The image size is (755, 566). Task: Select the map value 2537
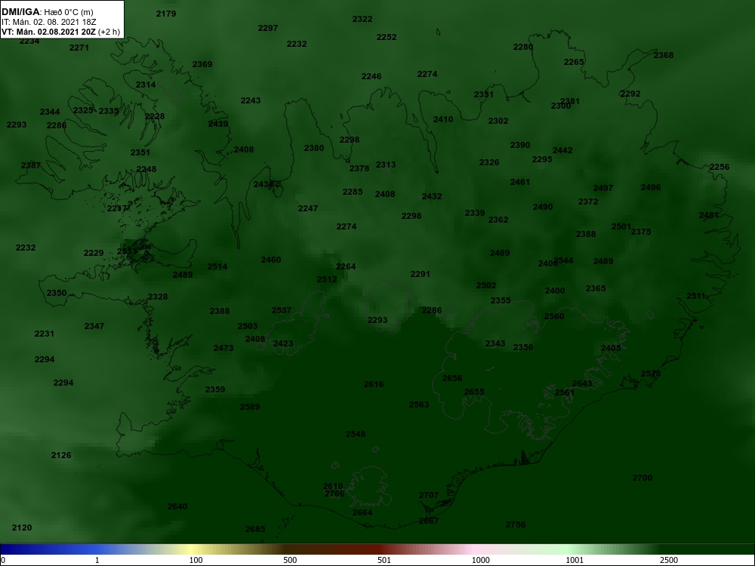(282, 310)
